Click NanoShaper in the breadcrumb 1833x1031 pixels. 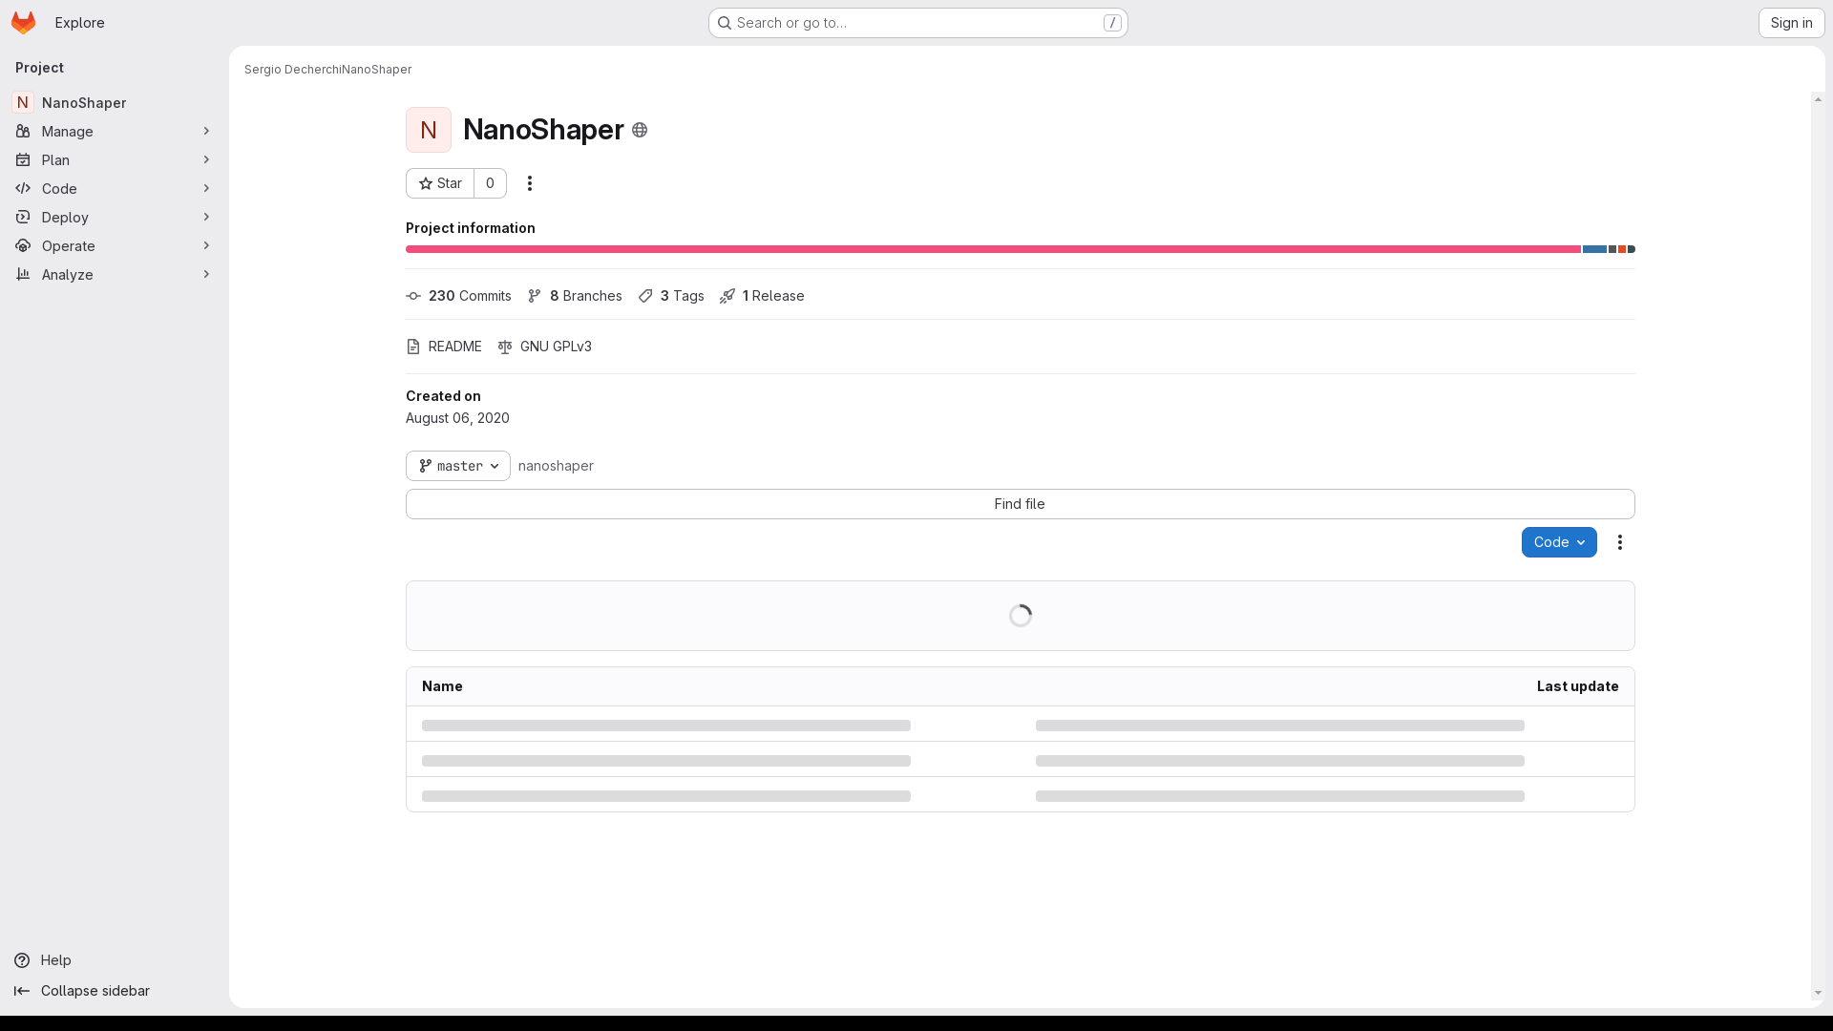click(x=376, y=70)
